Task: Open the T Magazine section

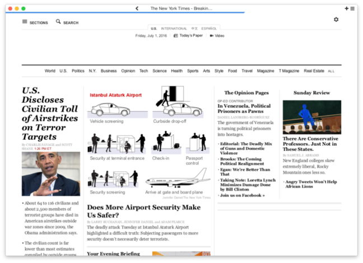Action: click(289, 71)
